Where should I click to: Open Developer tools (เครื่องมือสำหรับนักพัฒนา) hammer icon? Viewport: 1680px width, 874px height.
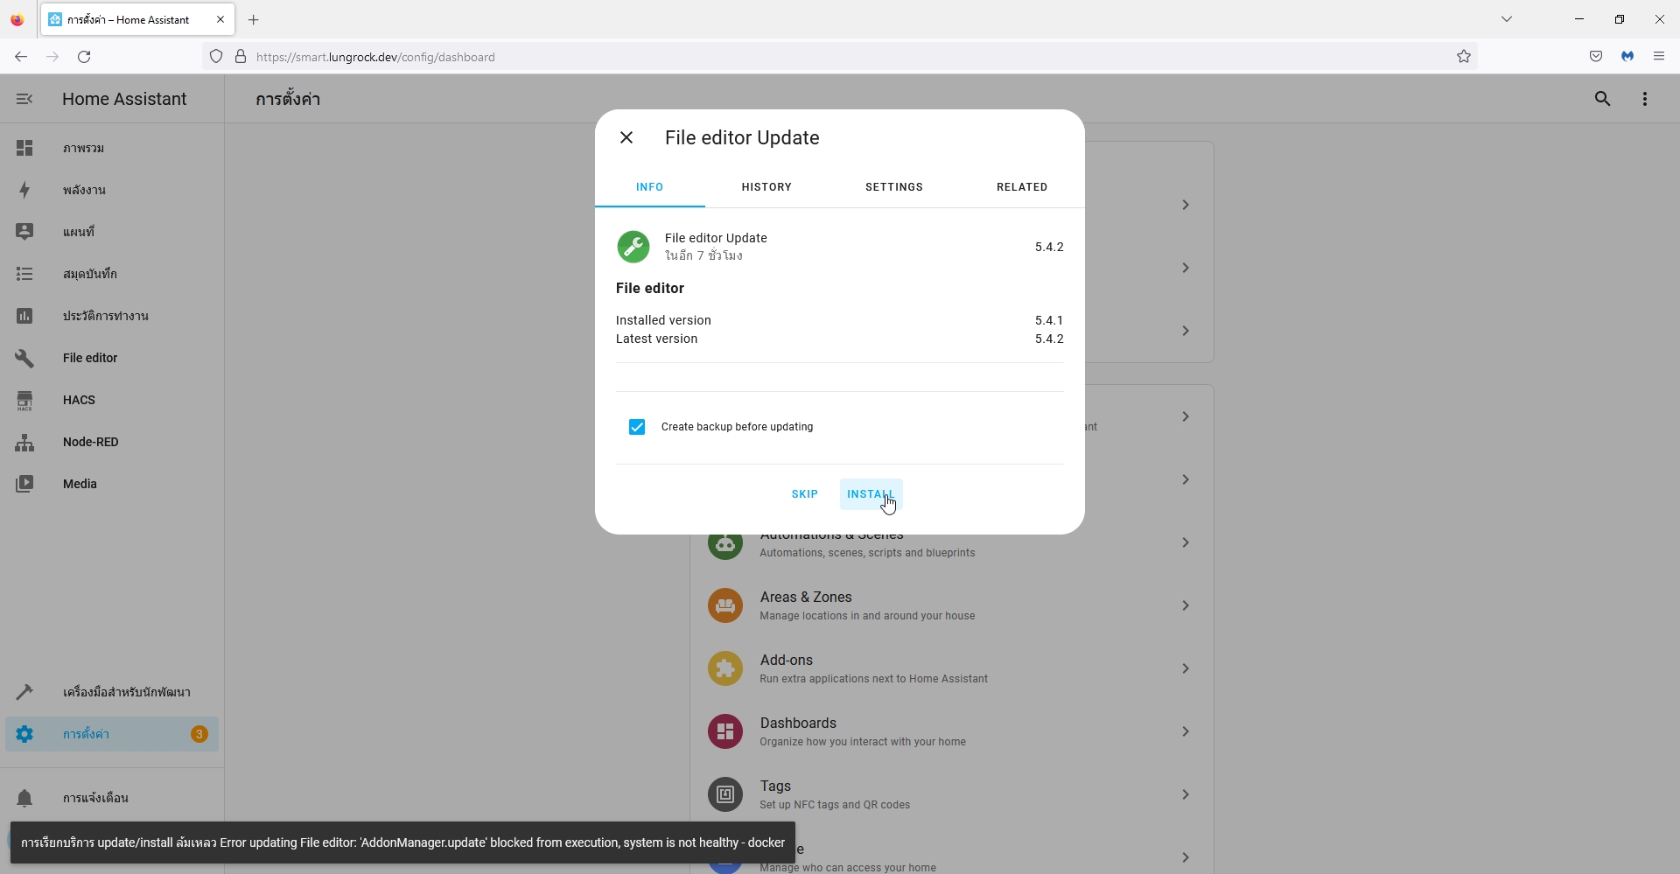[24, 692]
